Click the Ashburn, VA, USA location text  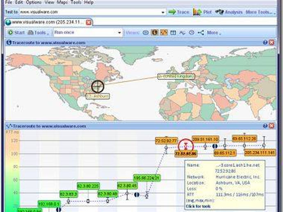click(233, 183)
